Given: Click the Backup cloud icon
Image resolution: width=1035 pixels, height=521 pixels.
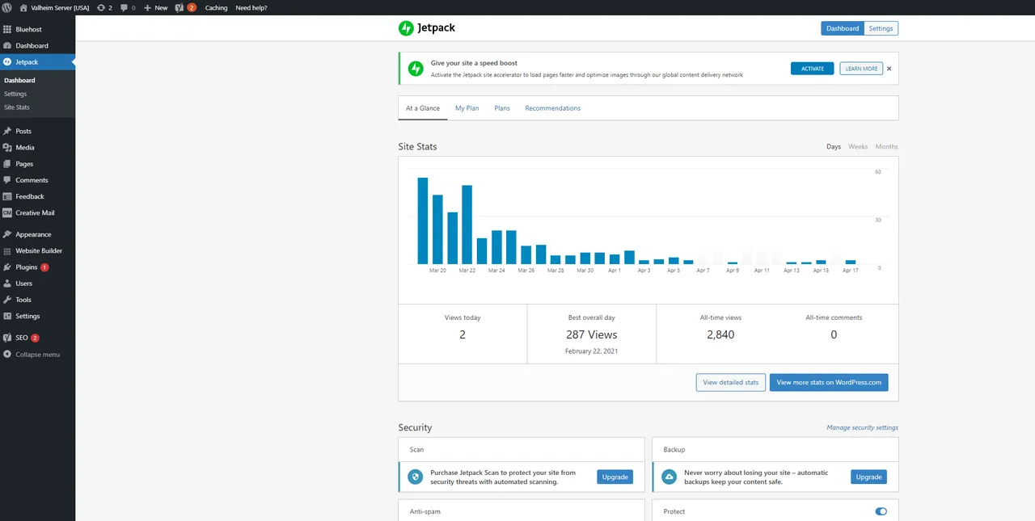Looking at the screenshot, I should point(670,477).
